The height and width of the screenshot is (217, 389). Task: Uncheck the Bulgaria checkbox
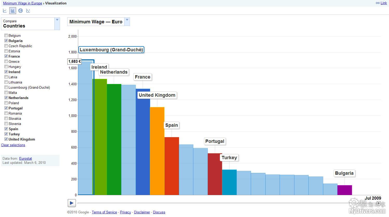point(6,41)
